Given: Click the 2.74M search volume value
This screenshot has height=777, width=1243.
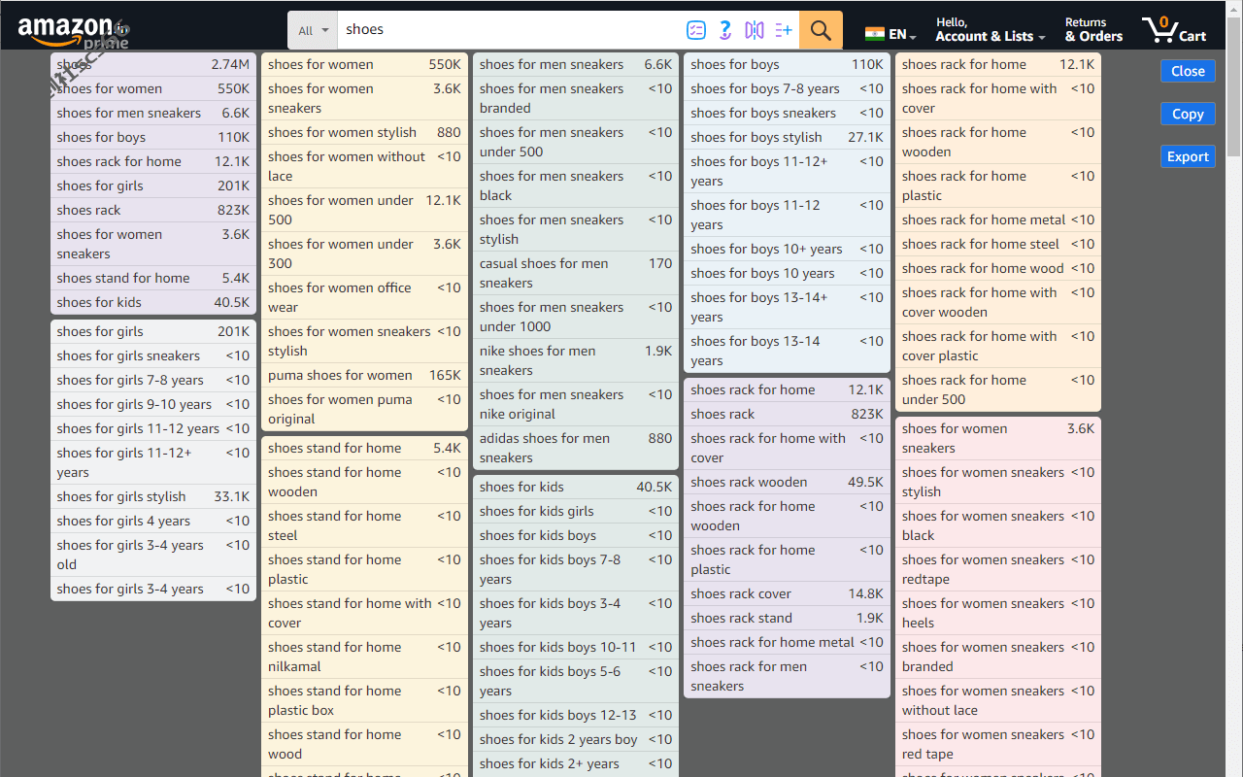Looking at the screenshot, I should coord(230,64).
